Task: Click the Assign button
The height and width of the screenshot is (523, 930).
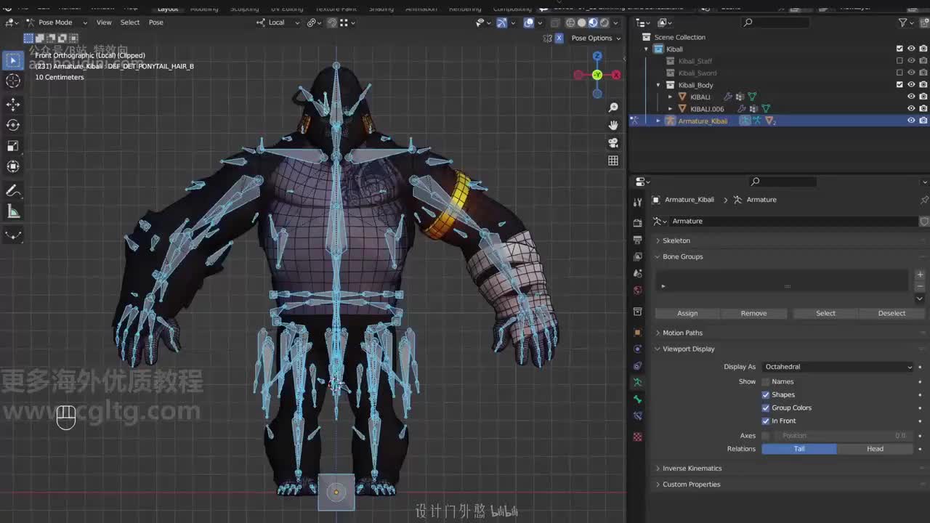Action: coord(687,313)
